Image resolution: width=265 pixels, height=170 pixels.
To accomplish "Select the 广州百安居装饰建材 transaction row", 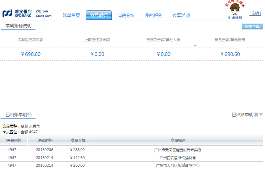I will (177, 158).
